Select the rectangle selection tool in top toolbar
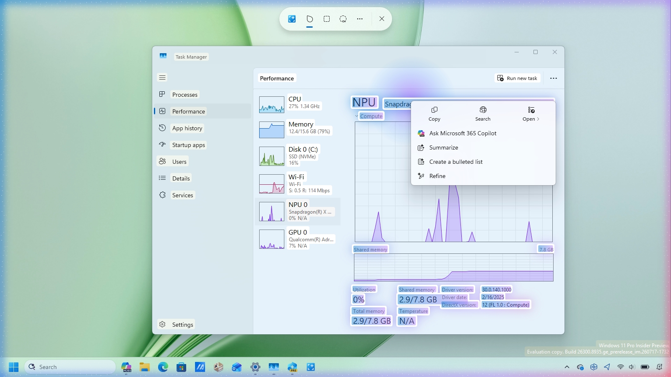 (327, 19)
